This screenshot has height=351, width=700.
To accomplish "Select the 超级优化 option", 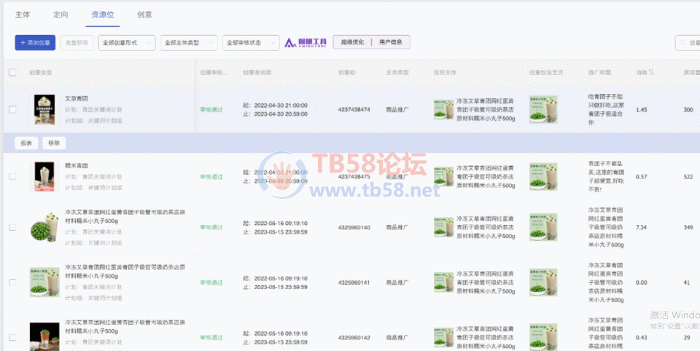I will pyautogui.click(x=353, y=42).
